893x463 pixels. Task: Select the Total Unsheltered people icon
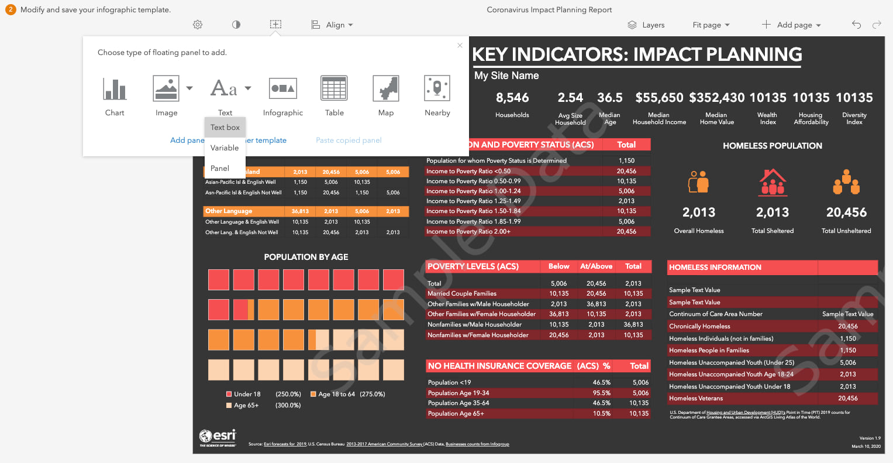click(846, 182)
